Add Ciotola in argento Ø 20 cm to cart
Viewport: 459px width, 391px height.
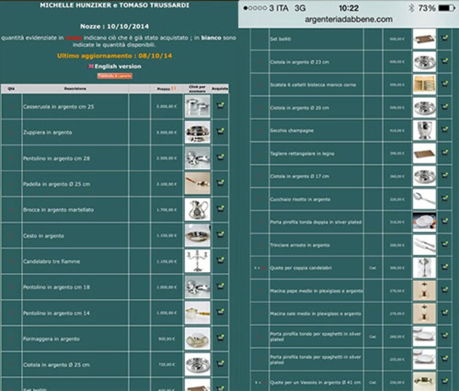tap(445, 107)
